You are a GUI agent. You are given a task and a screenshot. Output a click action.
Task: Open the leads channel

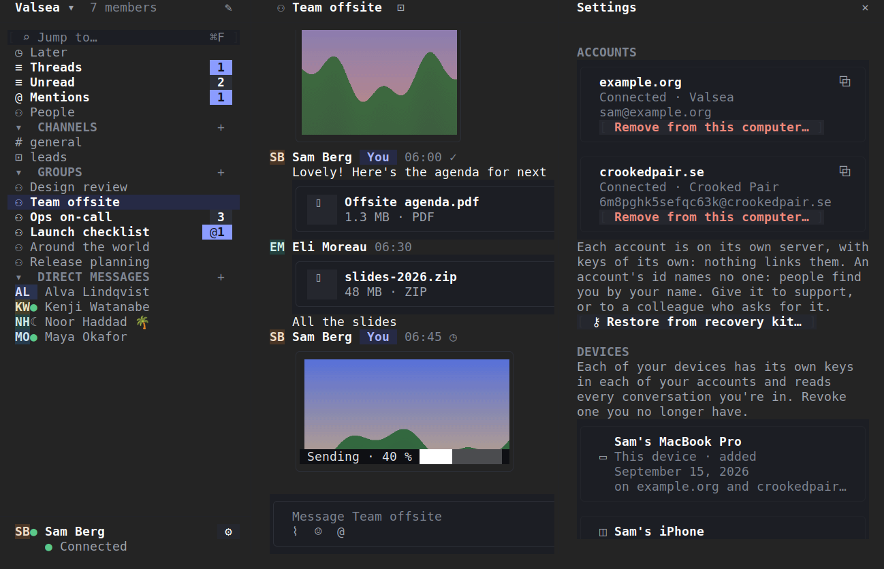[x=123, y=157]
